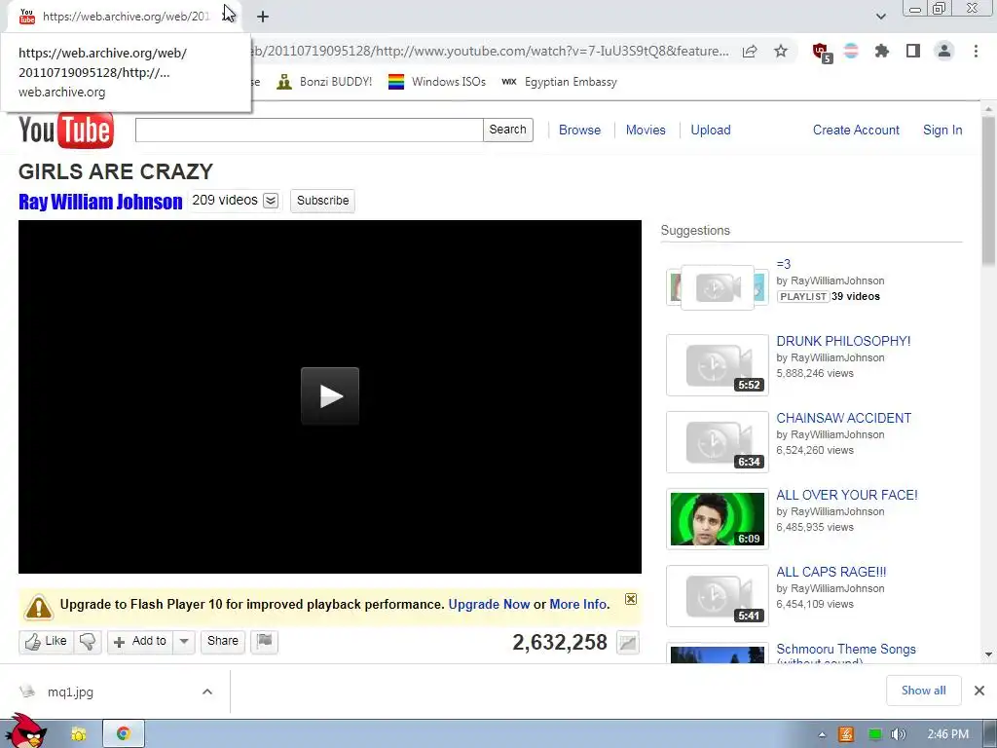The width and height of the screenshot is (997, 748).
Task: Click the YouTube search field
Action: (309, 130)
